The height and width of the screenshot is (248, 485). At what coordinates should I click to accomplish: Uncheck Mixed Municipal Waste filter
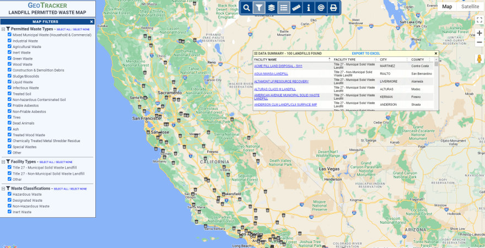9,35
